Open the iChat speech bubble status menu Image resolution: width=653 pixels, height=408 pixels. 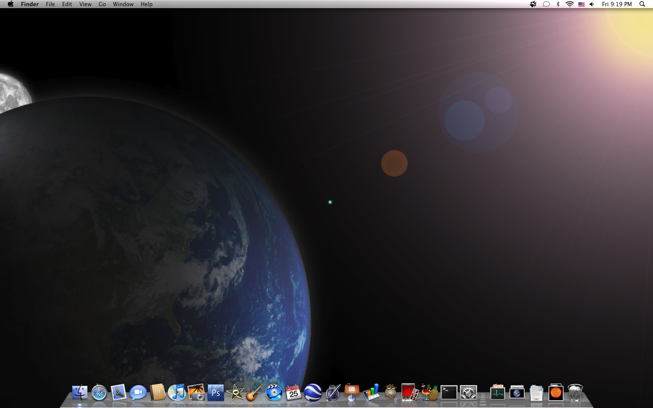click(546, 4)
